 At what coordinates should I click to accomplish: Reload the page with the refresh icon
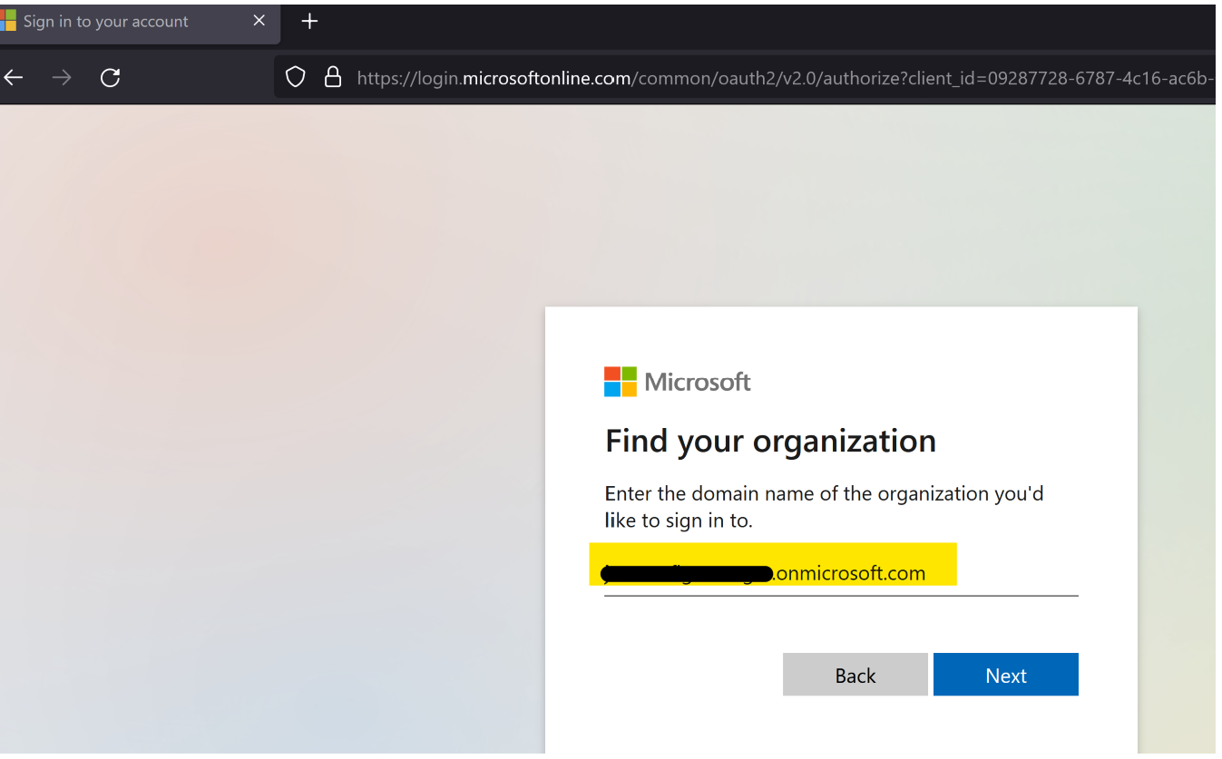tap(111, 78)
